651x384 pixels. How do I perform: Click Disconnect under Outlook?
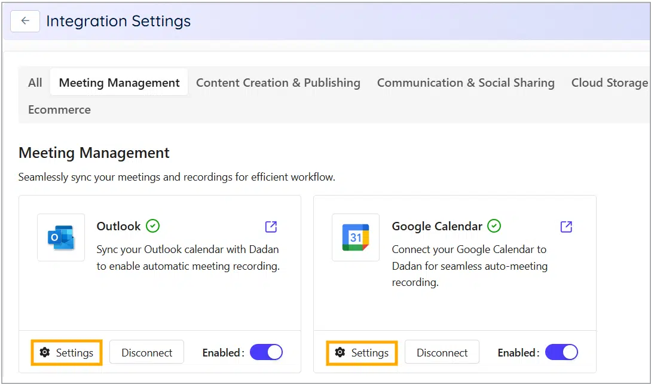(x=146, y=352)
